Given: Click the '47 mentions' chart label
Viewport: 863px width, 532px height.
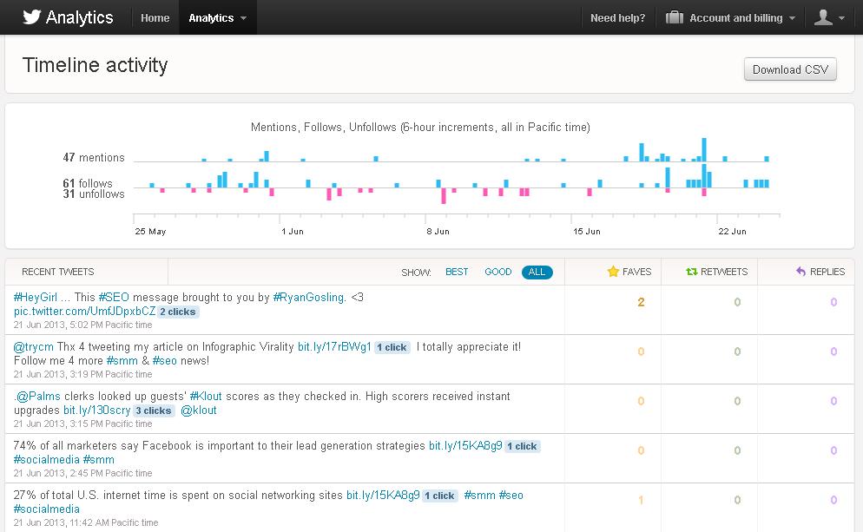Looking at the screenshot, I should pos(94,157).
